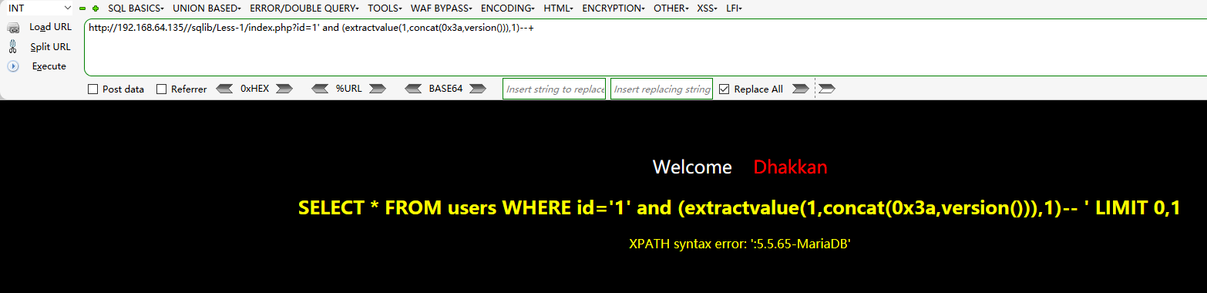Click the BASE64 encode right arrow

pos(477,89)
